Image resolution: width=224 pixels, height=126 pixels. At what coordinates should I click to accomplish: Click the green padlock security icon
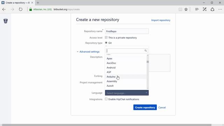[x=30, y=9]
